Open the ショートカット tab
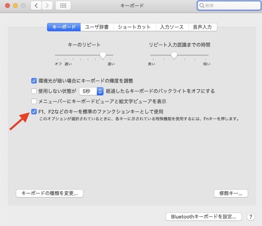 point(134,27)
